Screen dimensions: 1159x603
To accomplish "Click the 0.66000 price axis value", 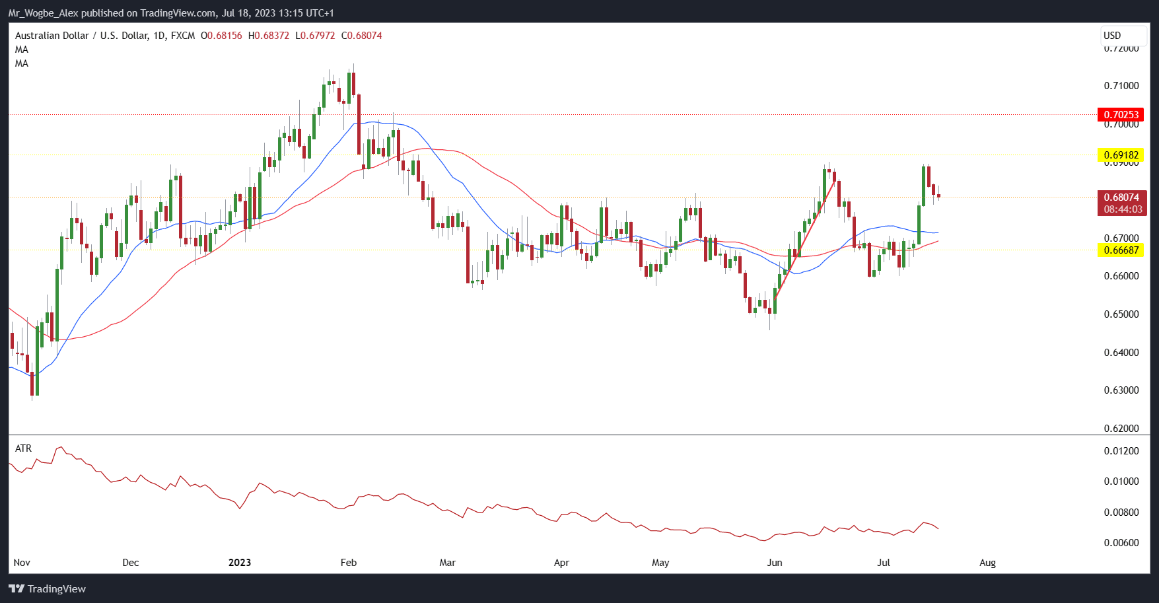I will tap(1121, 276).
